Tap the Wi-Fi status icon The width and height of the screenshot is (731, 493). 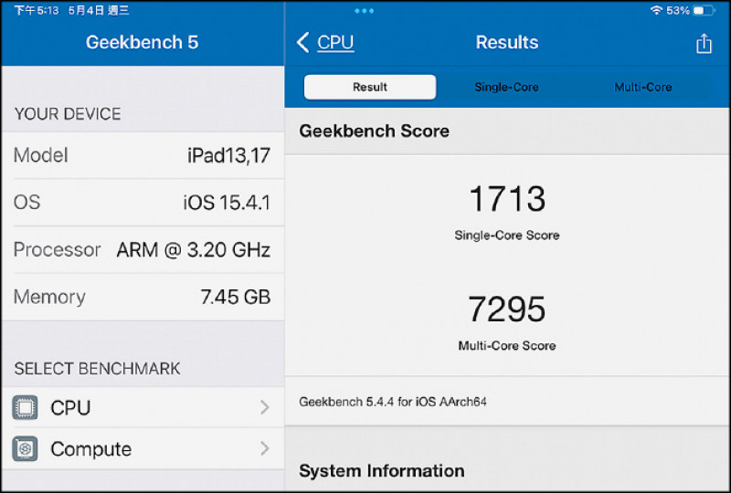[x=656, y=10]
